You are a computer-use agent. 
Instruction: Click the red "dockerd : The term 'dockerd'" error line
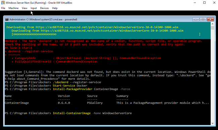coord(103,41)
